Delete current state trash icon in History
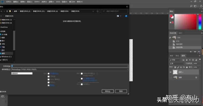The width and height of the screenshot is (203, 106). coord(199,52)
